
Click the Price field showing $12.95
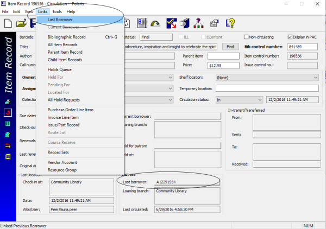223,66
